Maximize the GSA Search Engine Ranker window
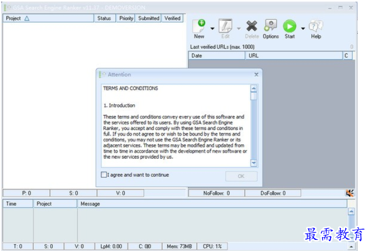Image resolution: width=369 pixels, height=251 pixels. click(340, 8)
